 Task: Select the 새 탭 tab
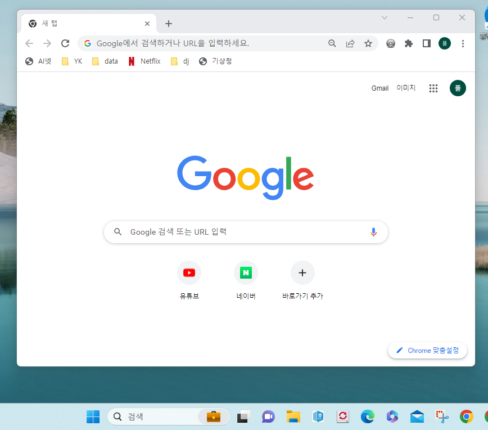click(x=89, y=24)
